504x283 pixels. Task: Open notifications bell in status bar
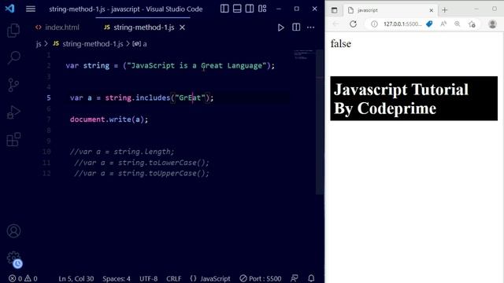pyautogui.click(x=311, y=278)
